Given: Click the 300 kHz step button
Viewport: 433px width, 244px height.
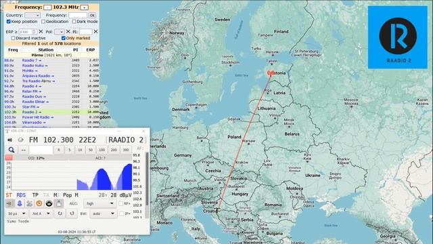Looking at the screenshot, I should point(126,150).
